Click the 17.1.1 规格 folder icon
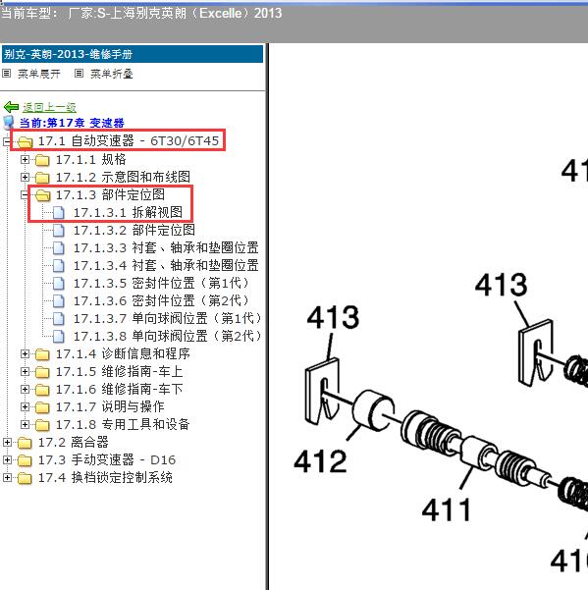This screenshot has width=588, height=590. tap(42, 160)
